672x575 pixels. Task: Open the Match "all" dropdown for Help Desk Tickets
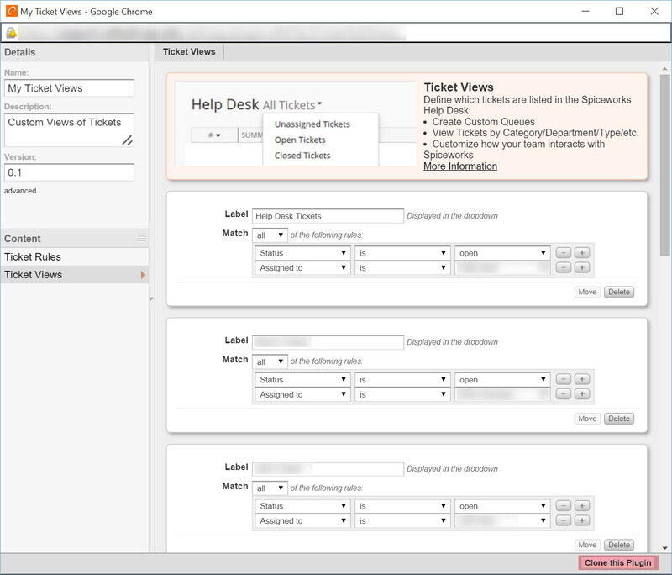pyautogui.click(x=270, y=234)
